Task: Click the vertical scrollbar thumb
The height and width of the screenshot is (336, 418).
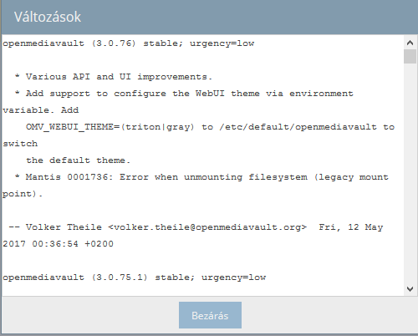Action: tap(410, 57)
